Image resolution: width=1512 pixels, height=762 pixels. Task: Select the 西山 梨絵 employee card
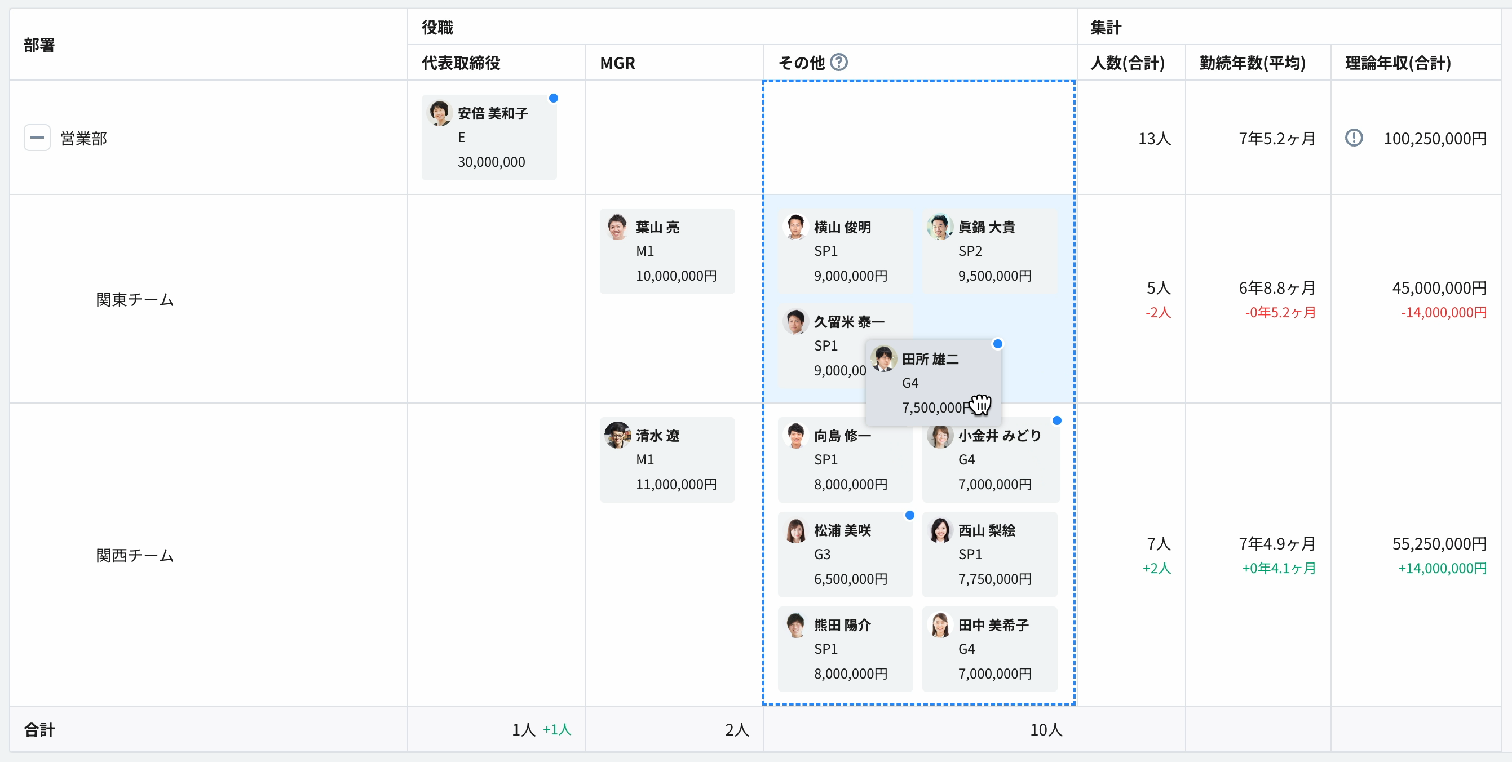point(989,555)
